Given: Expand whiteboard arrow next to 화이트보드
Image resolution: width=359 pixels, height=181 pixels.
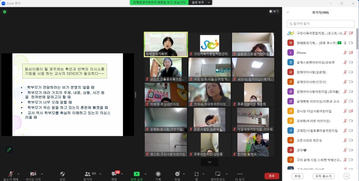Looking at the screenshot, I should click(227, 174).
